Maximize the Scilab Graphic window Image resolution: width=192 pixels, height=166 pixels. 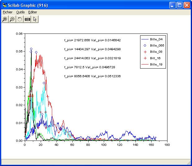pyautogui.click(x=180, y=5)
